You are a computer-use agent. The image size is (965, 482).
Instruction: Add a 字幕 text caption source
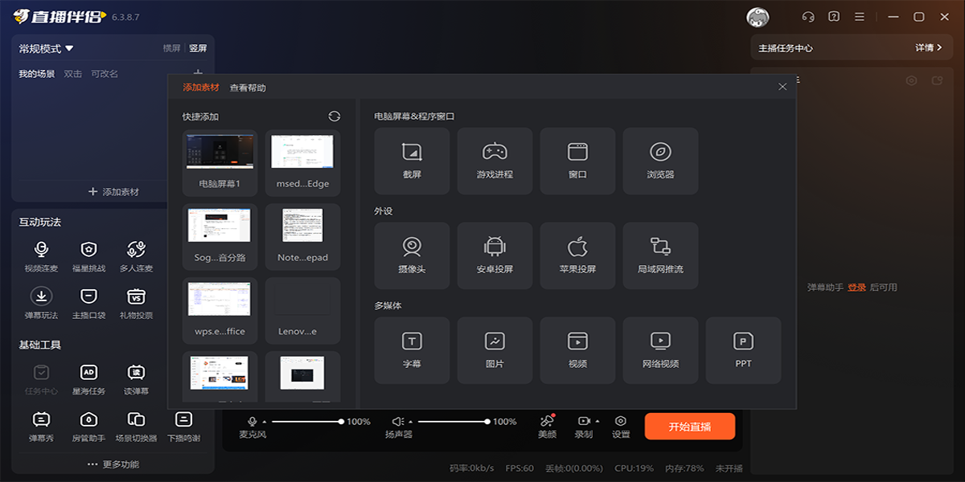412,350
